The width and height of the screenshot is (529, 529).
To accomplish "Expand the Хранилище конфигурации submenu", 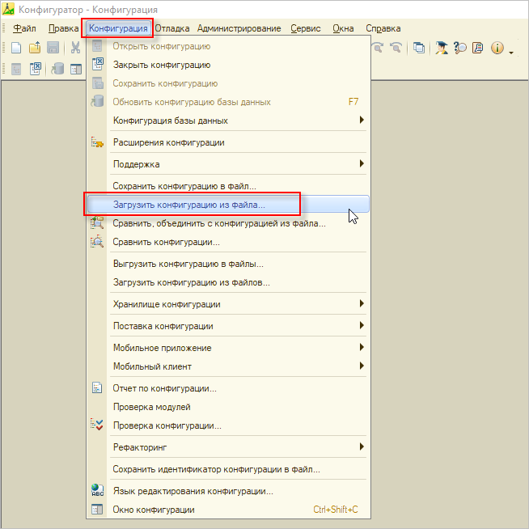I will [x=362, y=304].
